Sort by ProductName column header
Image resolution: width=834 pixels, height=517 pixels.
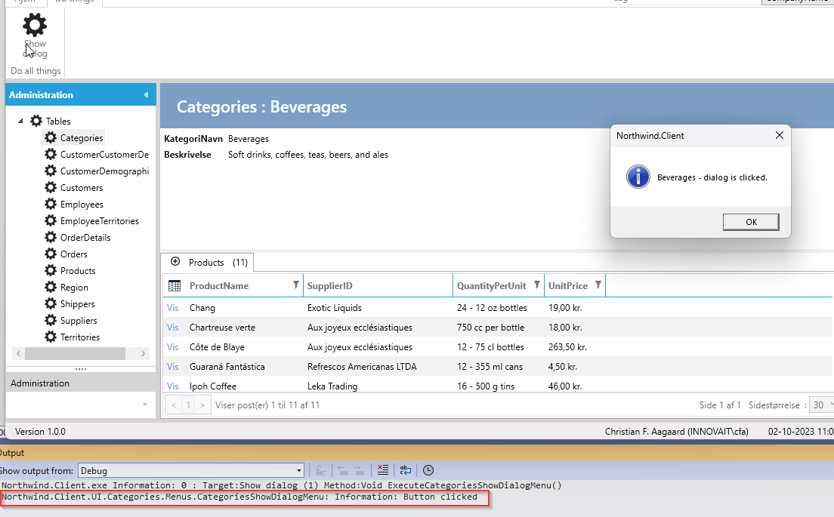click(x=219, y=286)
